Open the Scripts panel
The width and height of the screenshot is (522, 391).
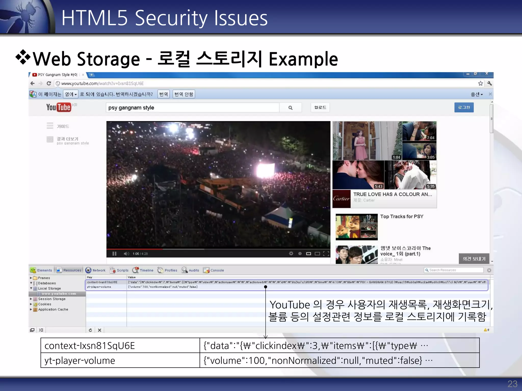click(119, 270)
